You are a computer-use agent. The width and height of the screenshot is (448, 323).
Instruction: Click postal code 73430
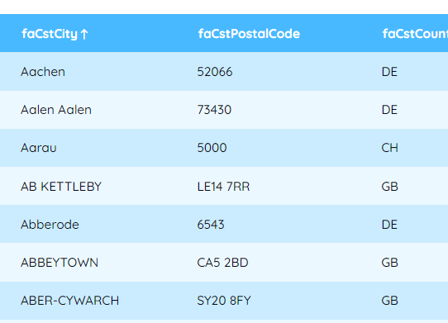pos(214,110)
